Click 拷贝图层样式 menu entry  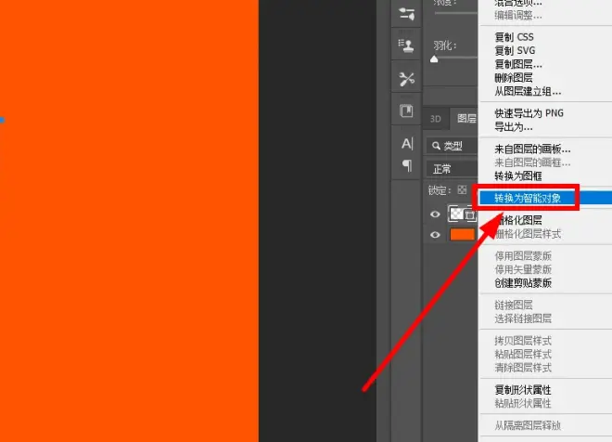tap(523, 341)
